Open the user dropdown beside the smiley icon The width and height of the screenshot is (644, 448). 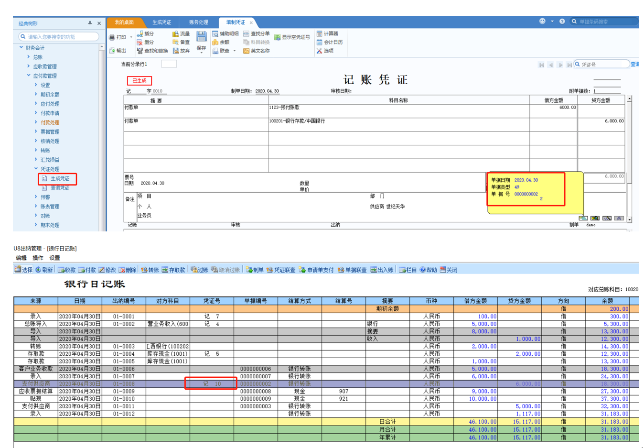(x=552, y=21)
